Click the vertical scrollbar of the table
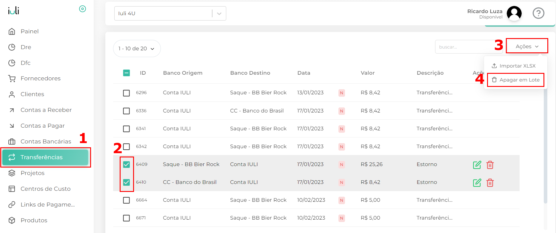The height and width of the screenshot is (233, 556). point(545,149)
